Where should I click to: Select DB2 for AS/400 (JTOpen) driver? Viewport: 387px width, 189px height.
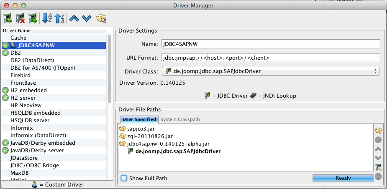[x=54, y=68]
